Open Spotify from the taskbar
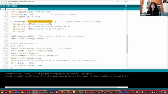Screen dimensions: 168x94 [81, 92]
